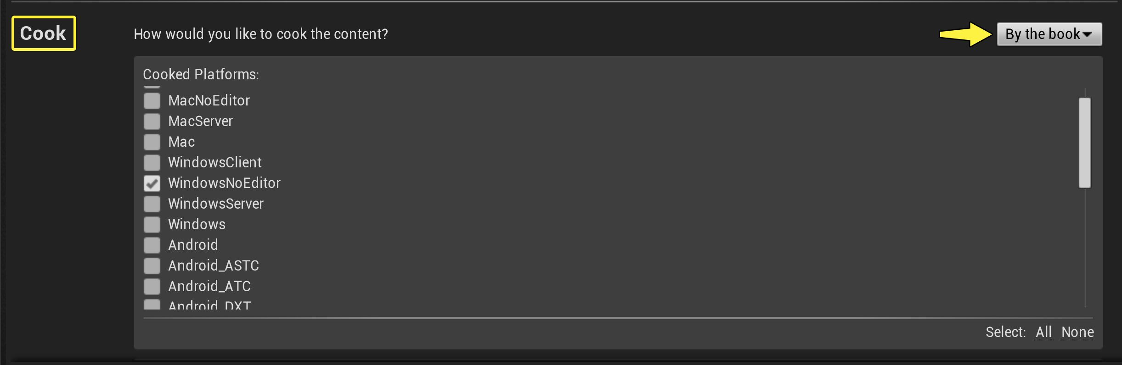
Task: Uncheck the WindowsNoEditor platform
Action: [152, 183]
